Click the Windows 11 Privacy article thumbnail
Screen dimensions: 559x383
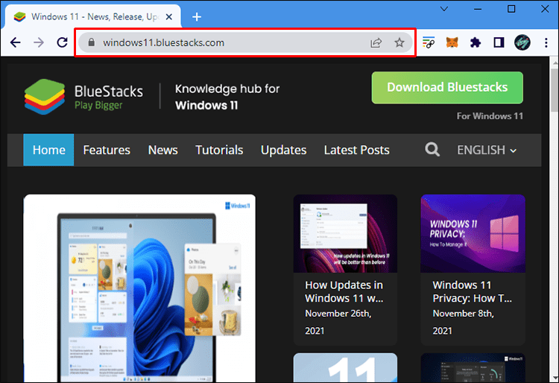(x=473, y=233)
